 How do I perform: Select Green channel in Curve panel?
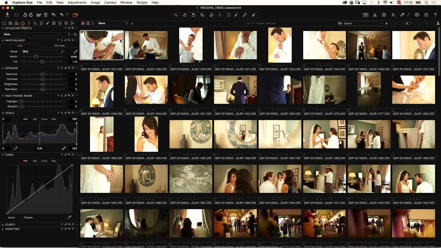[x=44, y=161]
